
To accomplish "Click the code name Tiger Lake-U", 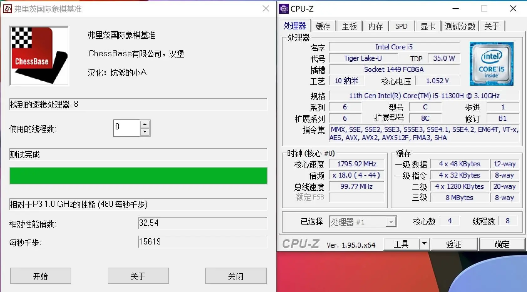I will [363, 58].
